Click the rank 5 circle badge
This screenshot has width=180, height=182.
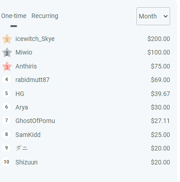coord(6,93)
